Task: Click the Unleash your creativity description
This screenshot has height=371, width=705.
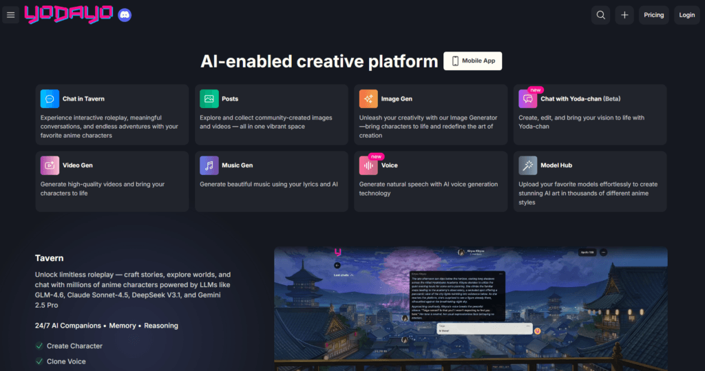Action: tap(428, 127)
